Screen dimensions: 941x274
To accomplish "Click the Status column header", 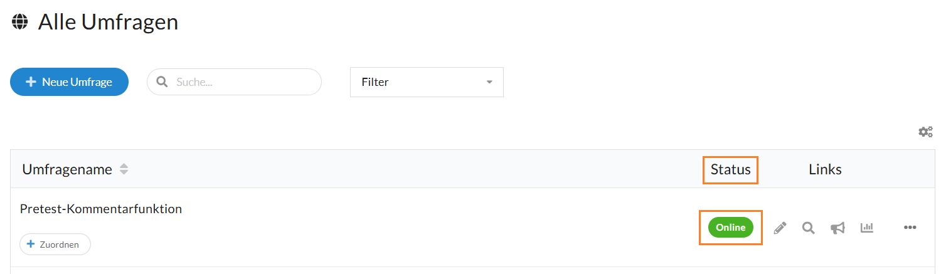I will [x=730, y=169].
